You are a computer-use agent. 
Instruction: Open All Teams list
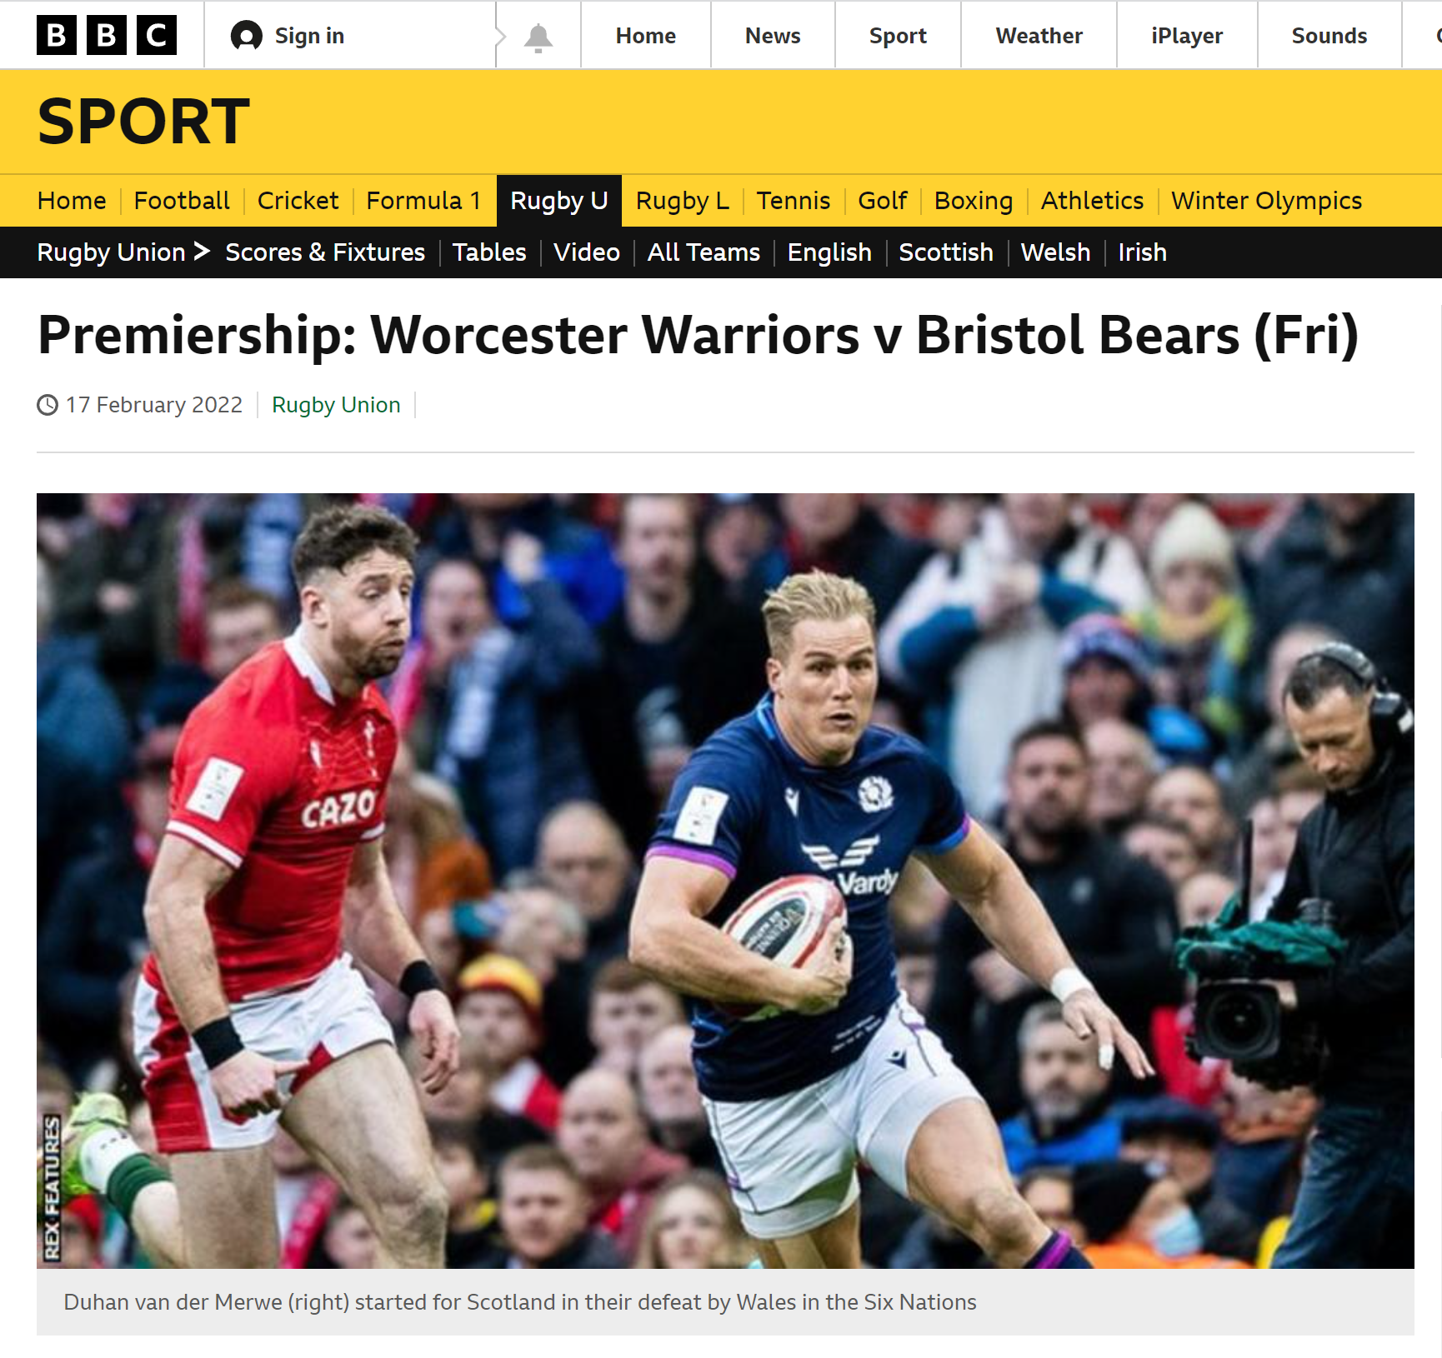703,252
